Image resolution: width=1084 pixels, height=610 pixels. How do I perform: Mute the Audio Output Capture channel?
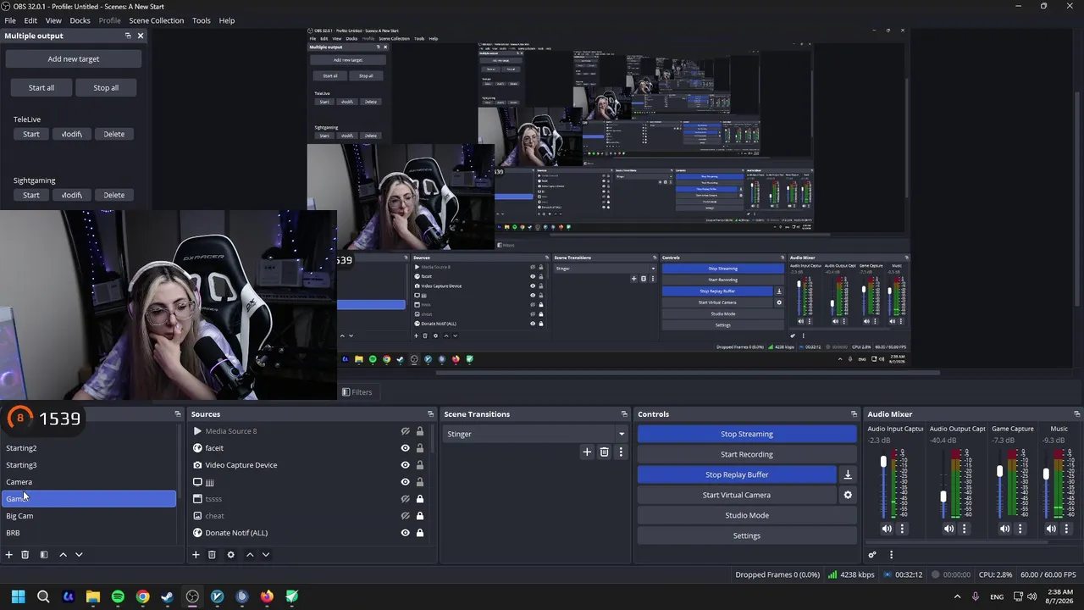click(x=948, y=529)
